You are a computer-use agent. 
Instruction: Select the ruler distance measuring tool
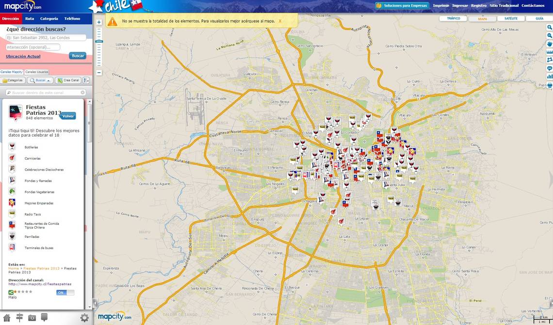pyautogui.click(x=550, y=52)
